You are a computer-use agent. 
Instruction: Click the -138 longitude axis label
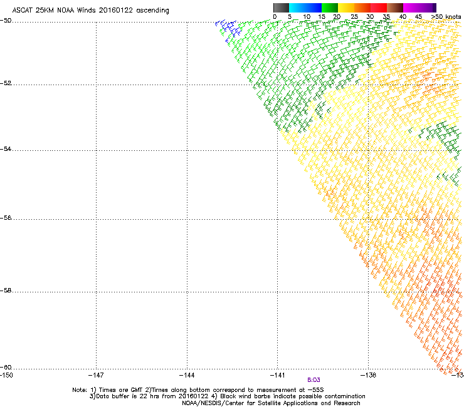369,375
